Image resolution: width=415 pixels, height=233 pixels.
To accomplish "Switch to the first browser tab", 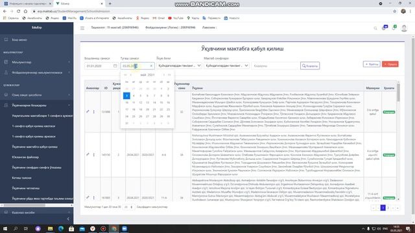I will click(27, 4).
